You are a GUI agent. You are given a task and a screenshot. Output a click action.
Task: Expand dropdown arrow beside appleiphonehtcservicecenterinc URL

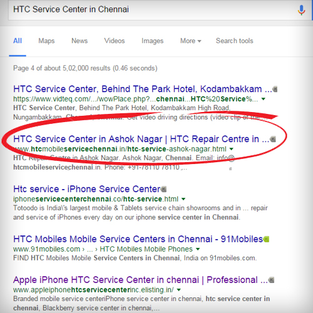pos(178,290)
